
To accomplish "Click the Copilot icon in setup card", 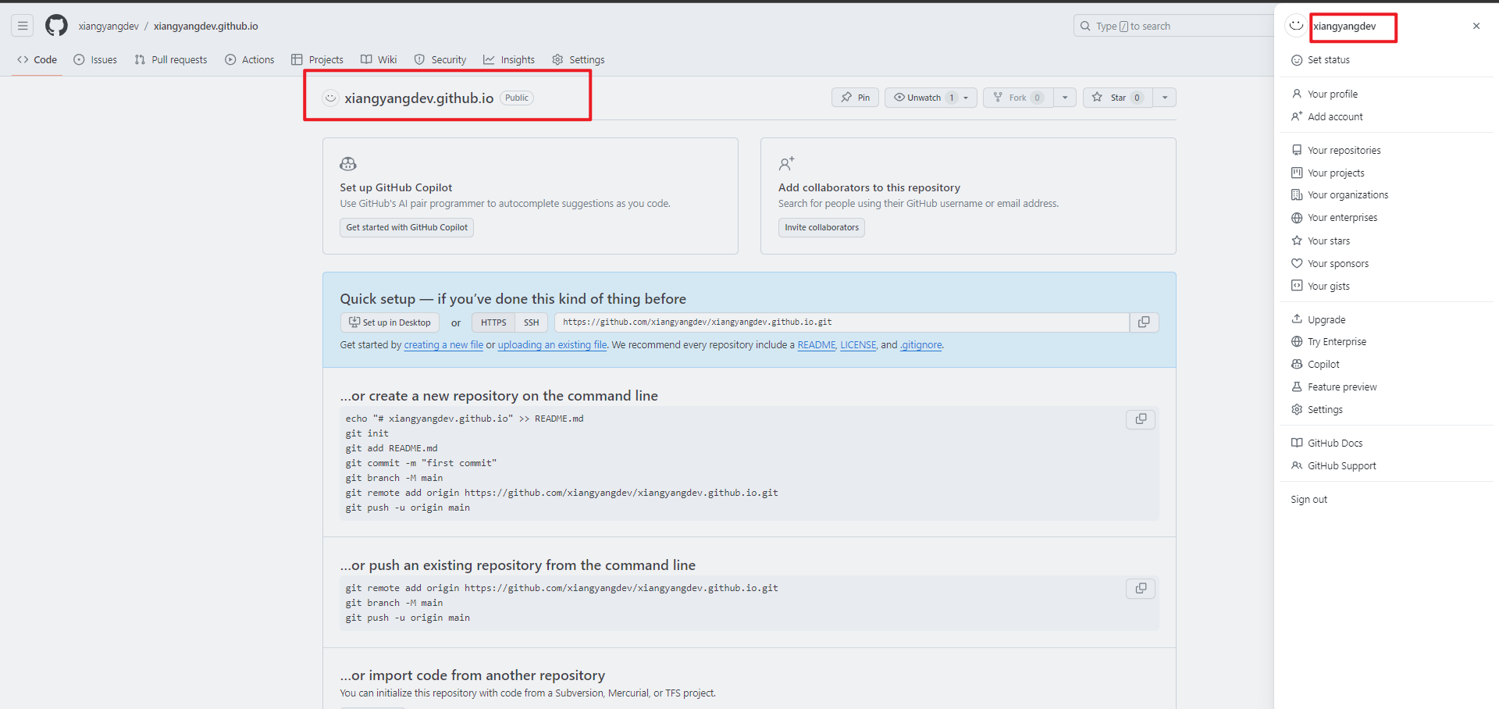I will [348, 164].
